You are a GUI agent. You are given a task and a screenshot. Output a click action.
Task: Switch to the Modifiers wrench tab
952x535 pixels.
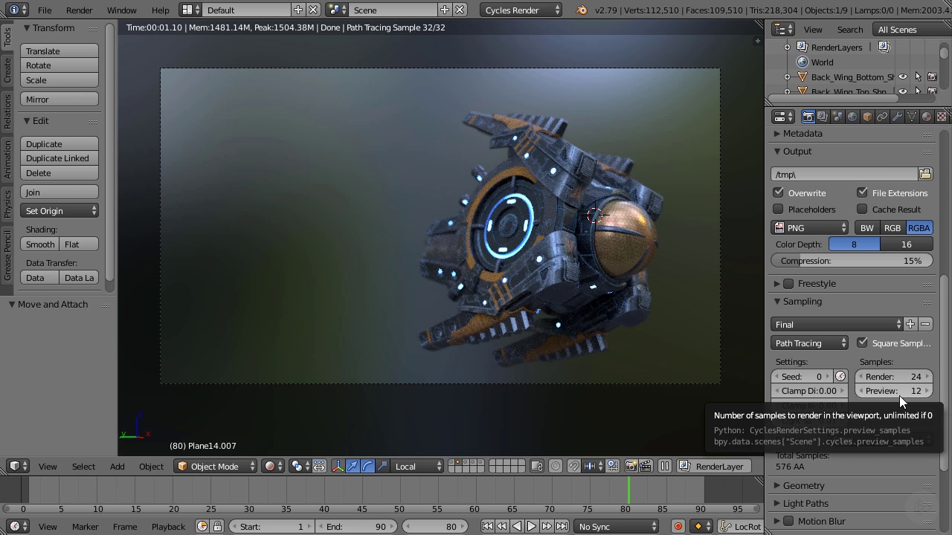pyautogui.click(x=897, y=117)
